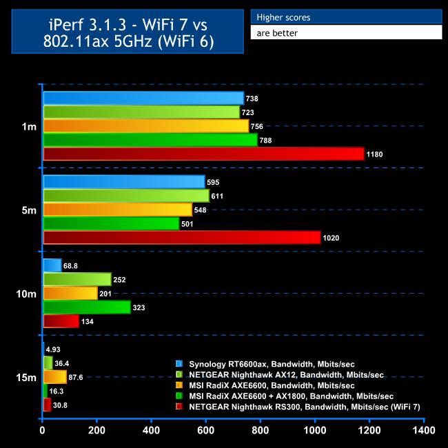Screen dimensions: 448x448
Task: Click the chart title 'iPerf 3.1.3 - WiFi 7 vs'
Action: click(128, 25)
